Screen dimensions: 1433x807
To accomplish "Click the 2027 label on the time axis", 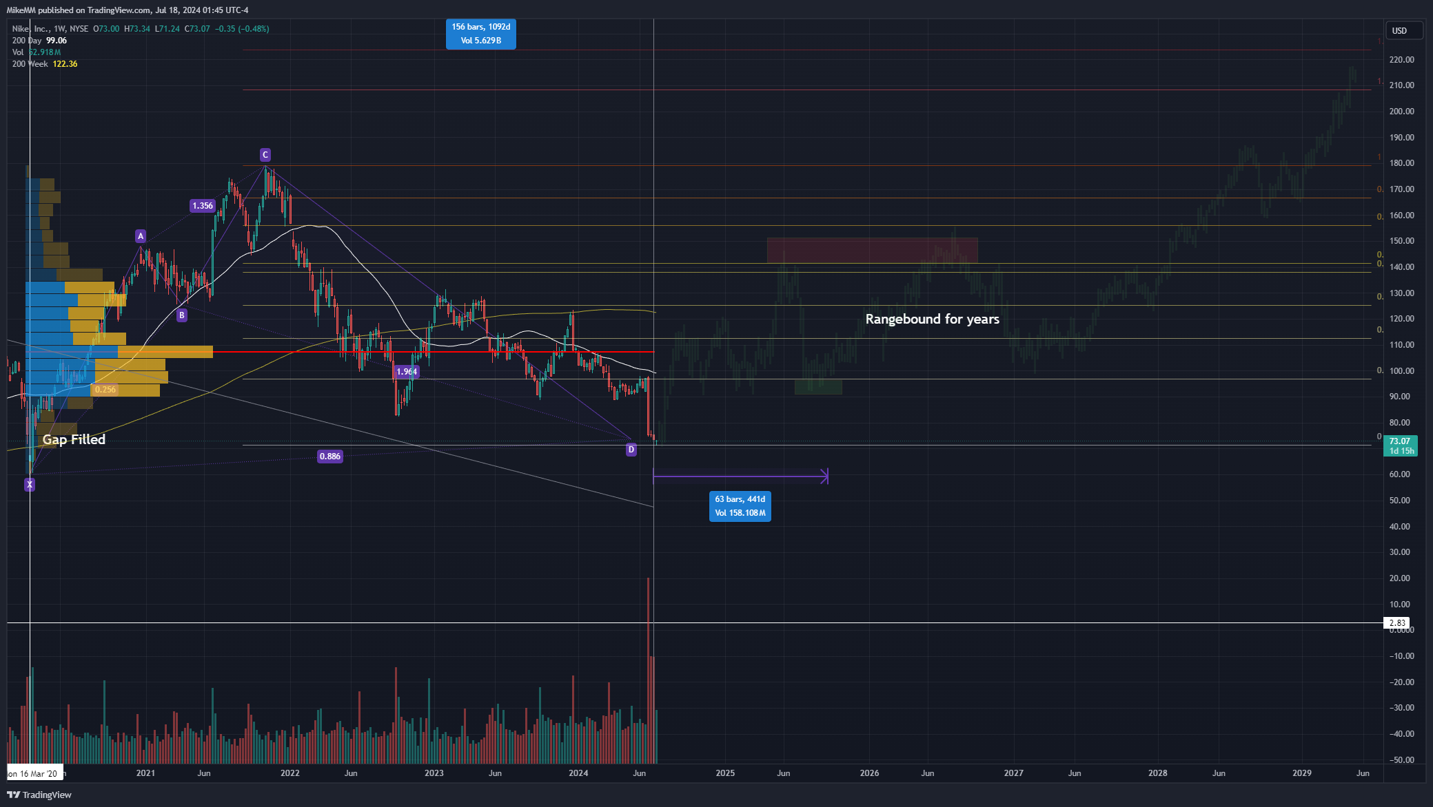I will pyautogui.click(x=1013, y=773).
